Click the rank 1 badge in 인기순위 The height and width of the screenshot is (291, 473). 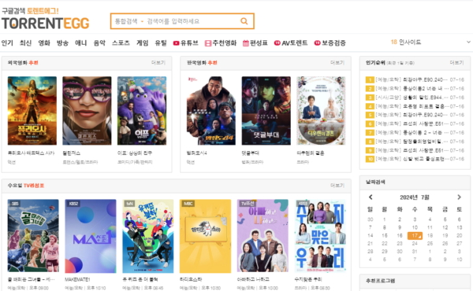(370, 79)
